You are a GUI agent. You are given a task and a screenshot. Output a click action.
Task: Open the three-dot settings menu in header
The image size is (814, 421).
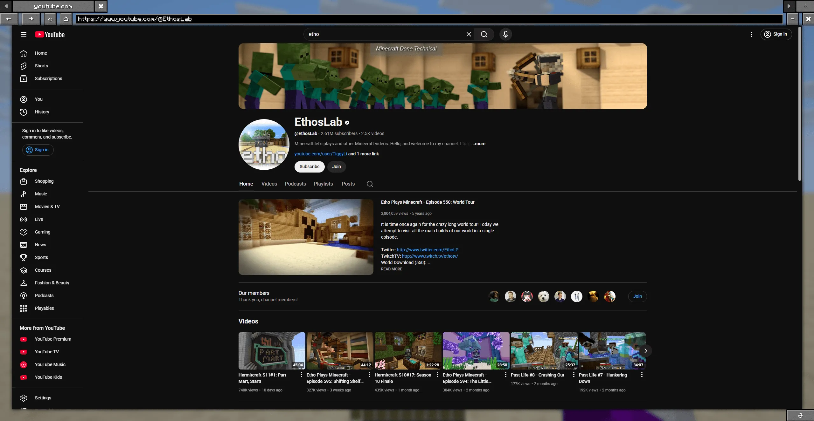coord(751,34)
